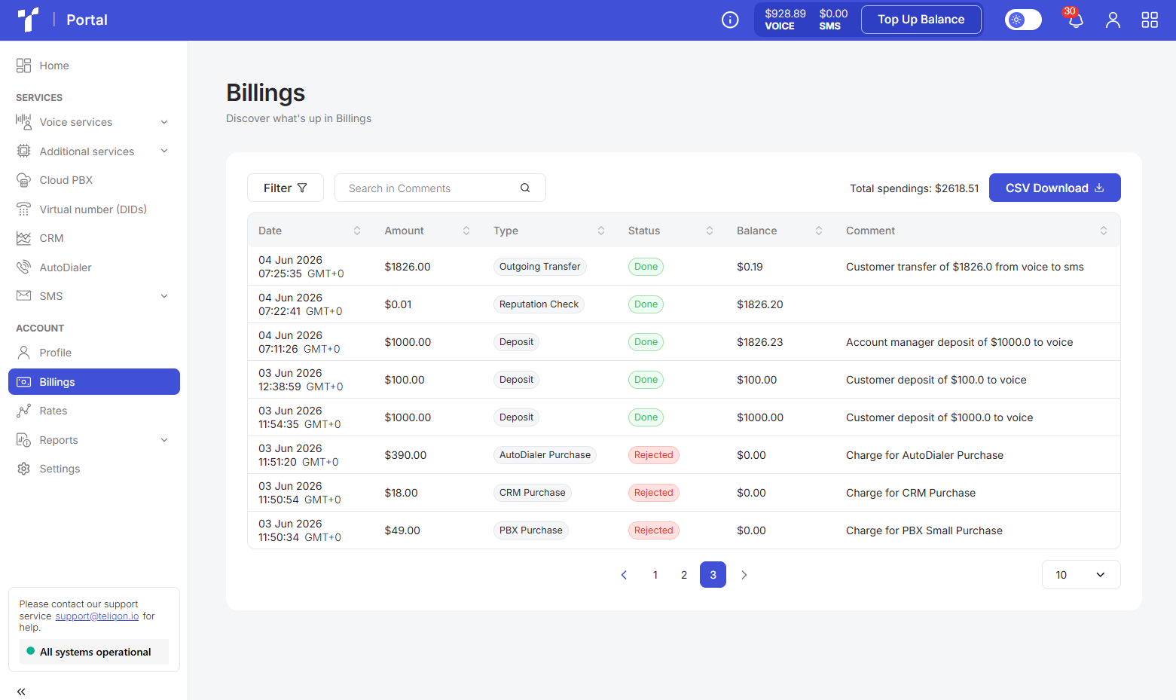This screenshot has width=1176, height=700.
Task: Click the CSV Download button
Action: [1055, 188]
